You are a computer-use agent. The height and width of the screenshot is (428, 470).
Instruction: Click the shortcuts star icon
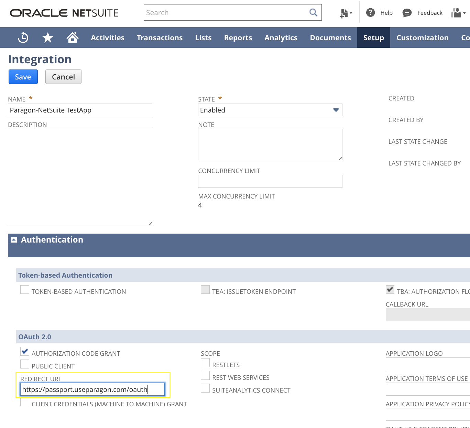[47, 37]
